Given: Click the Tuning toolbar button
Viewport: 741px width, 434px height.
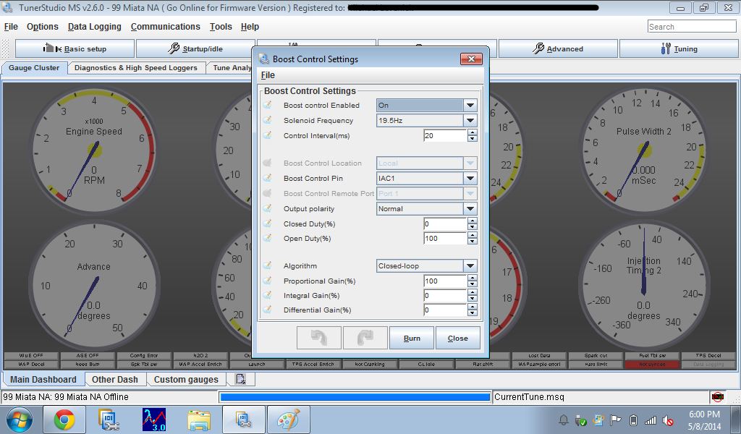Looking at the screenshot, I should click(679, 49).
